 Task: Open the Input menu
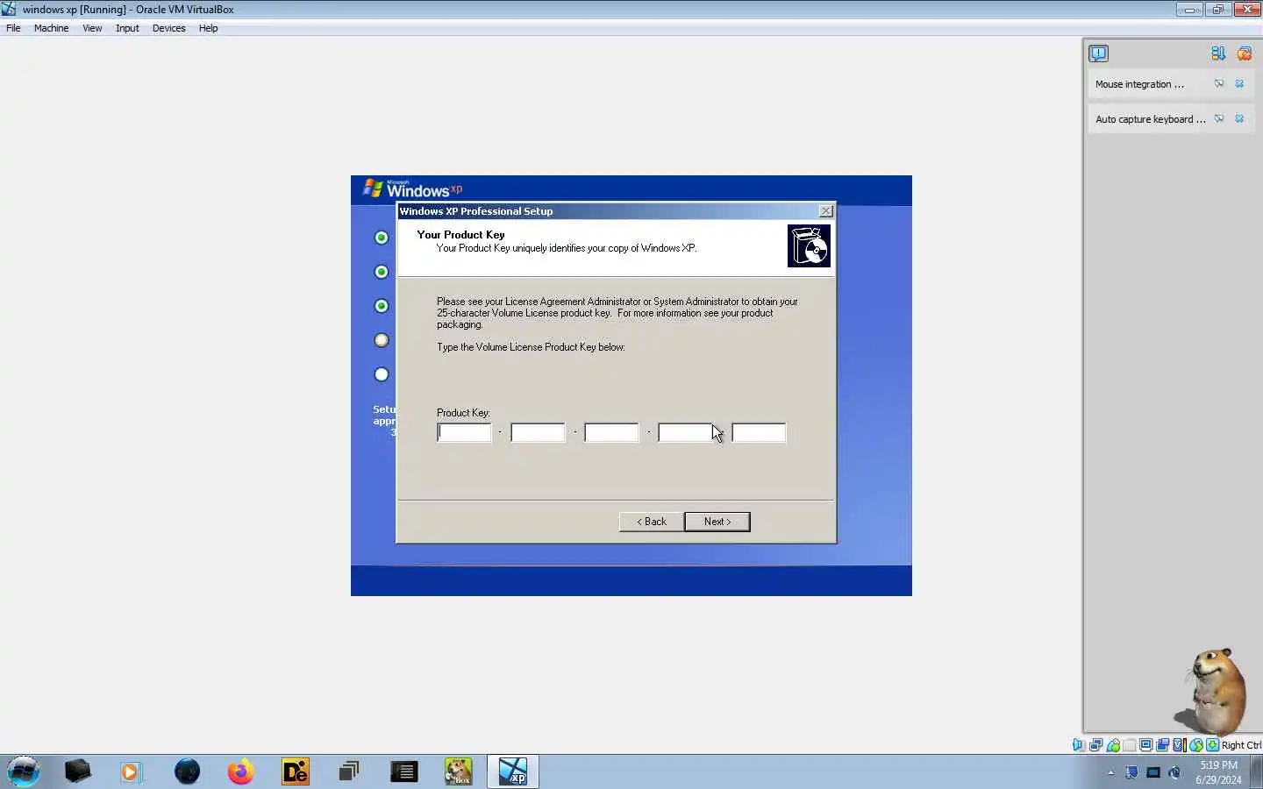[x=127, y=28]
